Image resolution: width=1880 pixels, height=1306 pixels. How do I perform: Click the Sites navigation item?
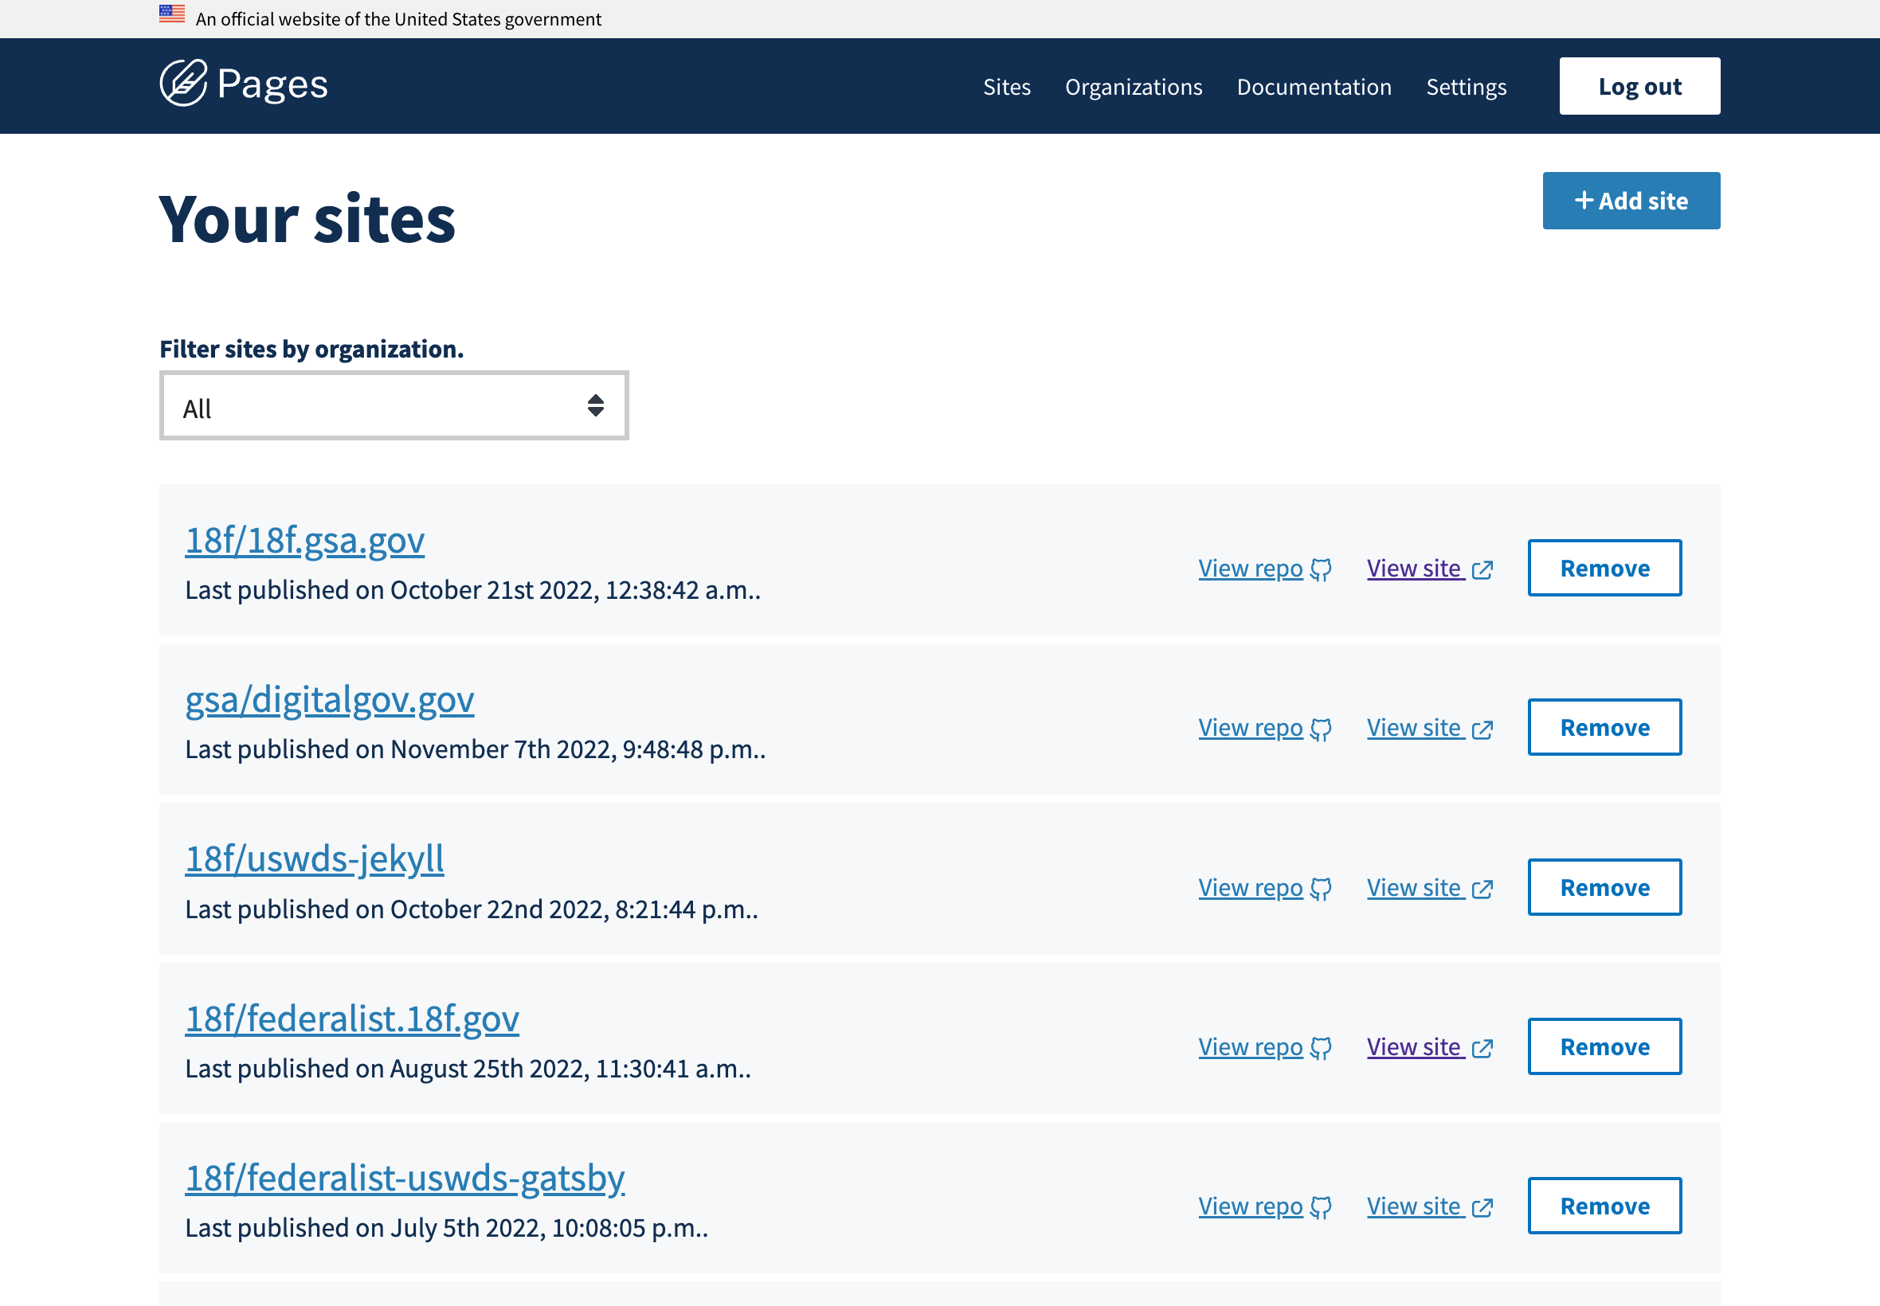pyautogui.click(x=1007, y=86)
